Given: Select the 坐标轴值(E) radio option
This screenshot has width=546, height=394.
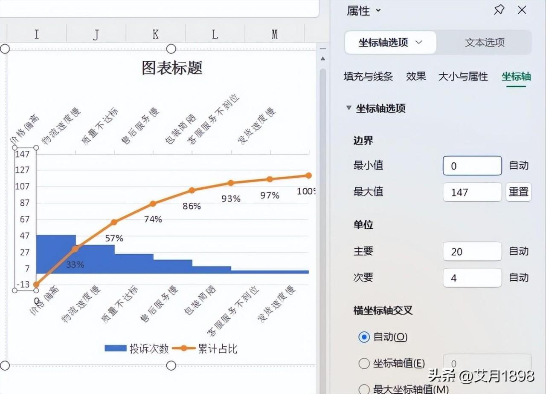Looking at the screenshot, I should click(364, 363).
